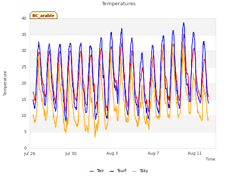Click the Jul 30 axis tick label
Viewport: 238px width, 178px height.
click(x=71, y=154)
